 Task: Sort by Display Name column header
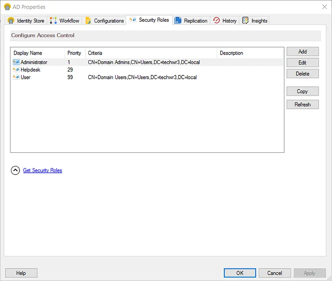[37, 53]
